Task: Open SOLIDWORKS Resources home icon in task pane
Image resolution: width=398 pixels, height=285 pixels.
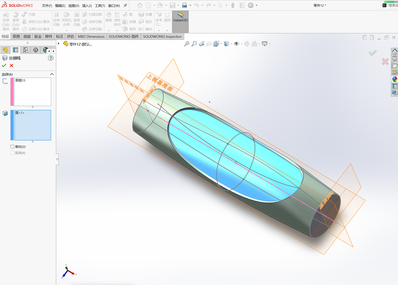Action: point(395,52)
